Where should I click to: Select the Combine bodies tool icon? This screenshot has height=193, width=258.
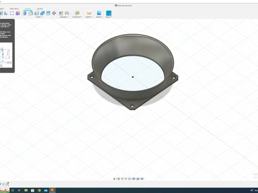pos(42,13)
